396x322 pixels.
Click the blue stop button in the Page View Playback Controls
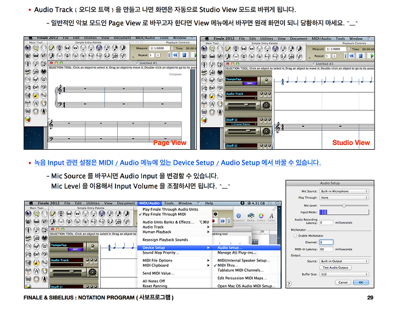click(x=184, y=55)
